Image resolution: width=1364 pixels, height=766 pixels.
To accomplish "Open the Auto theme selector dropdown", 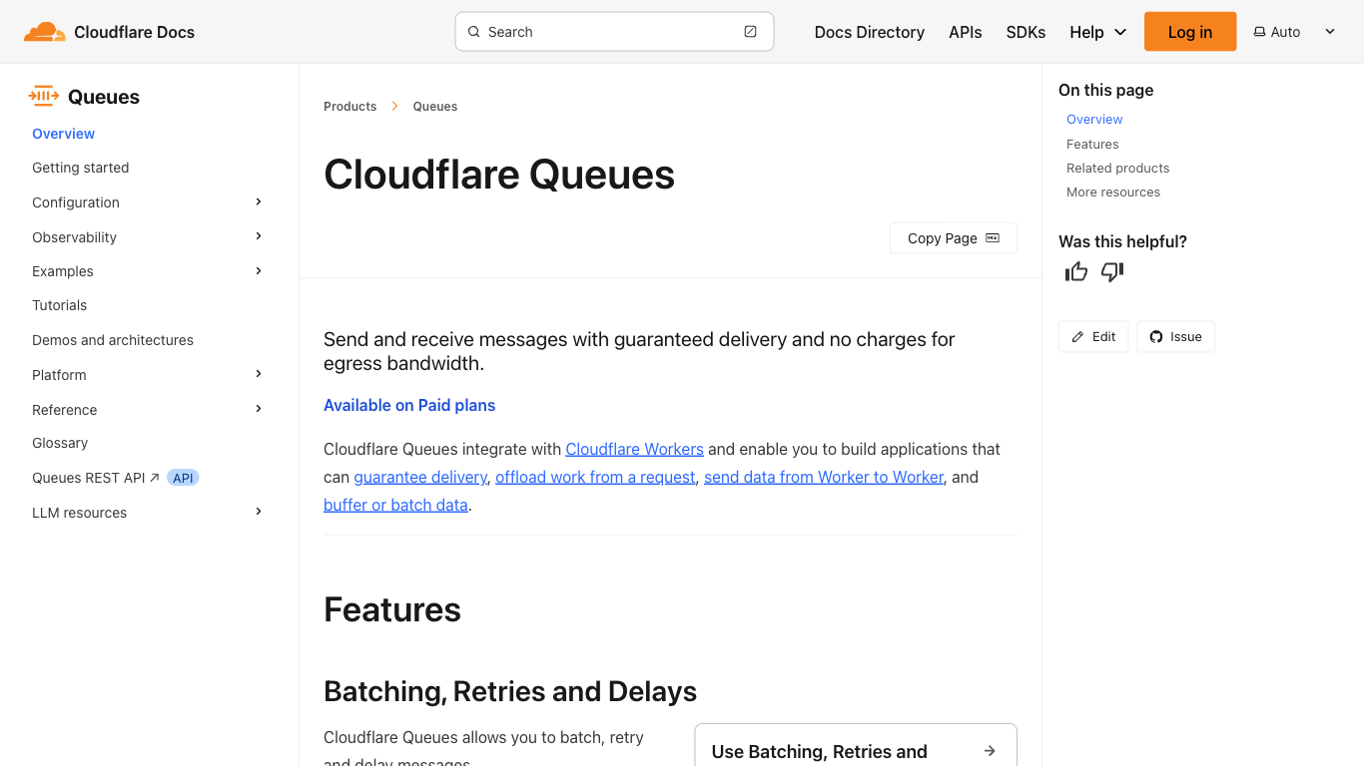I will tap(1294, 32).
